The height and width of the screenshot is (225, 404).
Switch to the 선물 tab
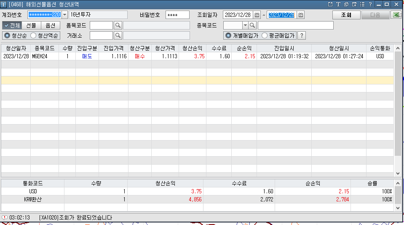[x=31, y=25]
